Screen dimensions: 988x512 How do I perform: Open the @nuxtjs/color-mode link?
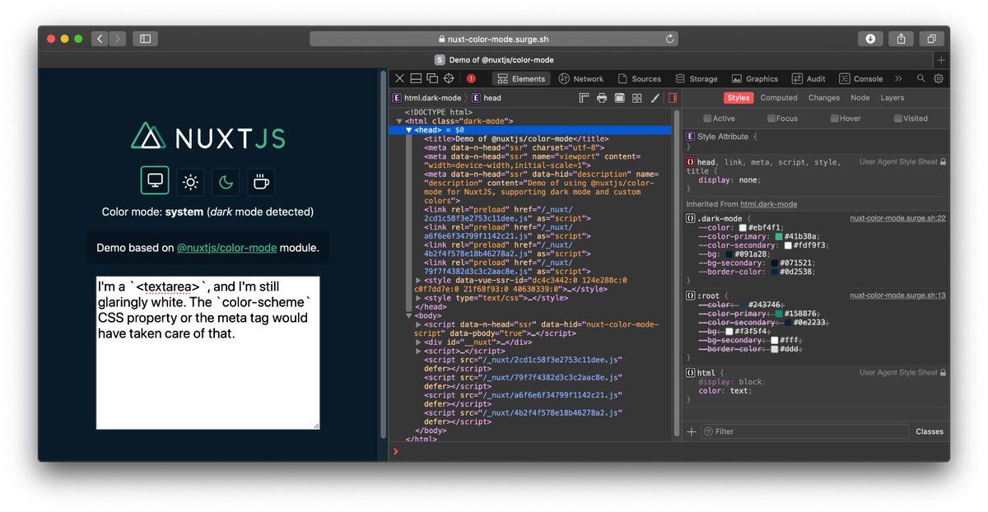[x=226, y=248]
